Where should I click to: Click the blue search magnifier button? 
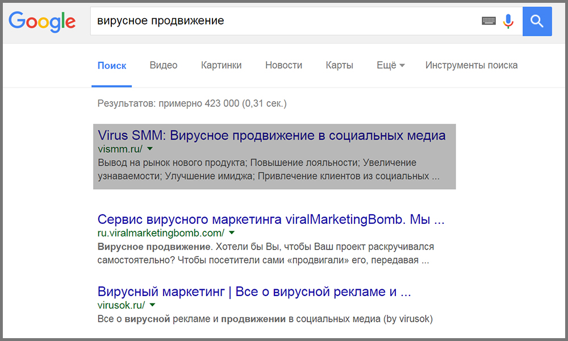pyautogui.click(x=537, y=22)
